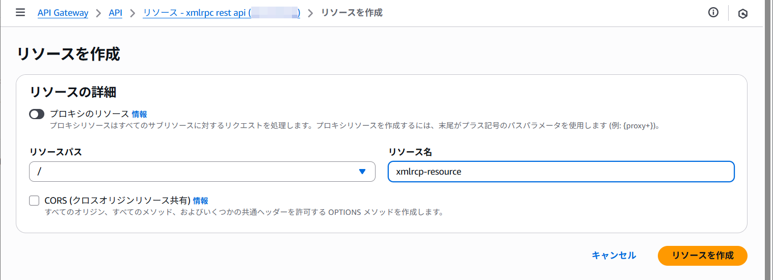Click the プロキシのリソース label text
The width and height of the screenshot is (773, 280).
(x=89, y=114)
